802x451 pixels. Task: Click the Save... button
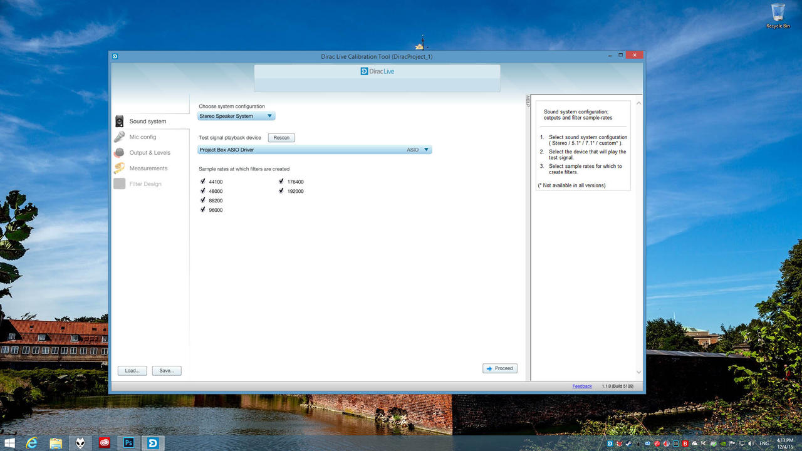(x=167, y=371)
